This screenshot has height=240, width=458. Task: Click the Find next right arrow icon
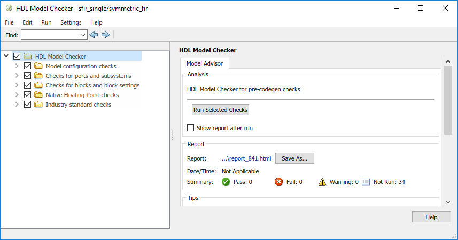tap(105, 35)
